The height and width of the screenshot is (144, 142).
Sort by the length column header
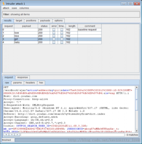72,26
